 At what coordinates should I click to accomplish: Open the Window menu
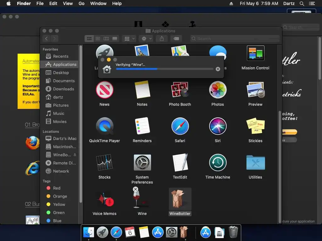pyautogui.click(x=98, y=3)
